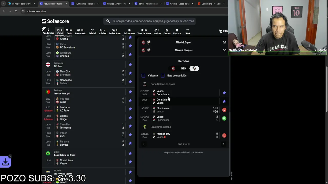Image resolution: width=328 pixels, height=184 pixels.
Task: Select the Tenis de Mesa icon
Action: 144,31
